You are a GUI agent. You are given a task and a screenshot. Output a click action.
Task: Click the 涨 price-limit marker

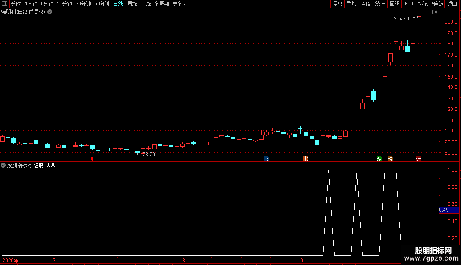419,159
